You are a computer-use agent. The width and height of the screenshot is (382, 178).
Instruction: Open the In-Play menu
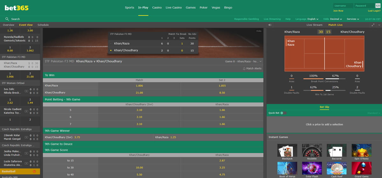tap(143, 8)
